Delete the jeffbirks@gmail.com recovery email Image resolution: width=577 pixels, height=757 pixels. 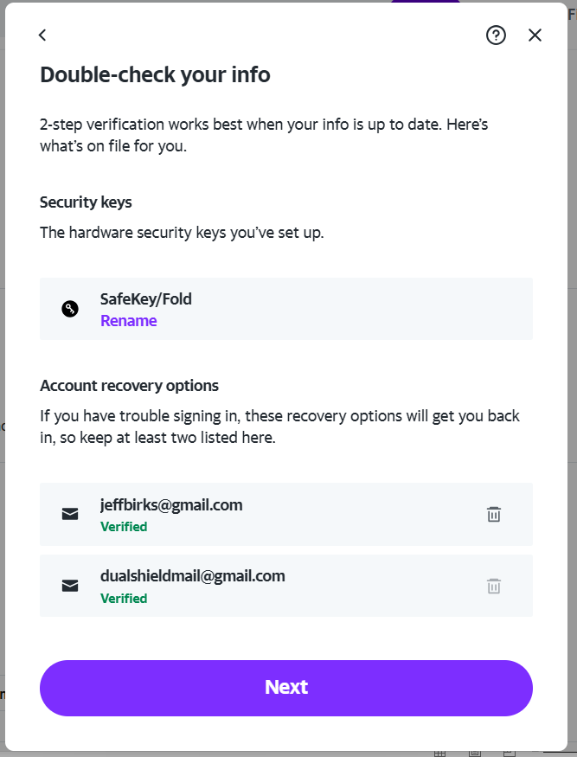click(493, 515)
